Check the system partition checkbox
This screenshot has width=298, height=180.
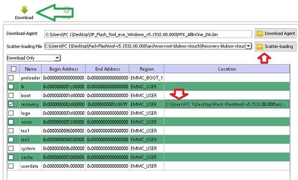[11, 148]
